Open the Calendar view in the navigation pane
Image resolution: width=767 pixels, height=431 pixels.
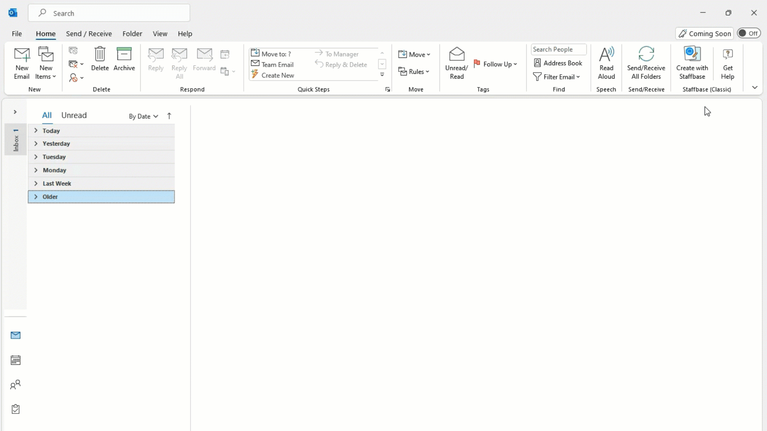coord(15,360)
